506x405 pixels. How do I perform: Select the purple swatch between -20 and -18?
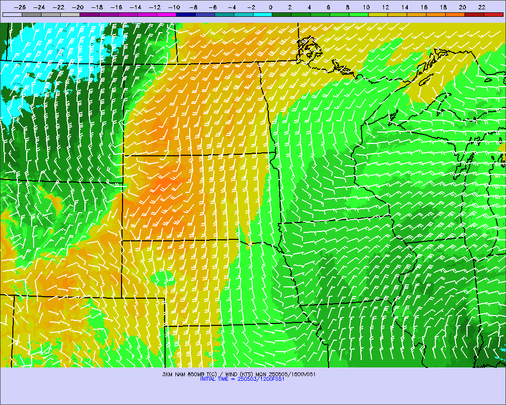(89, 14)
